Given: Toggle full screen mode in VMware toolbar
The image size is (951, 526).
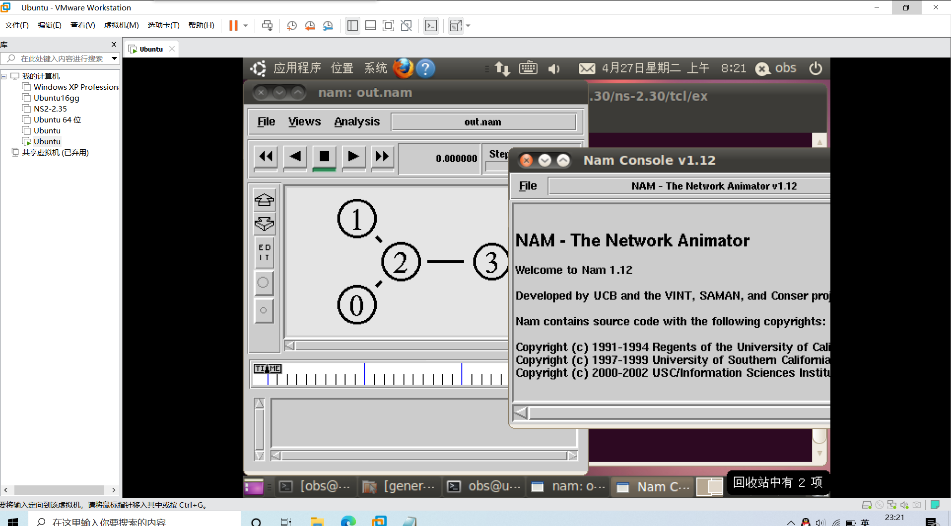Looking at the screenshot, I should tap(388, 25).
